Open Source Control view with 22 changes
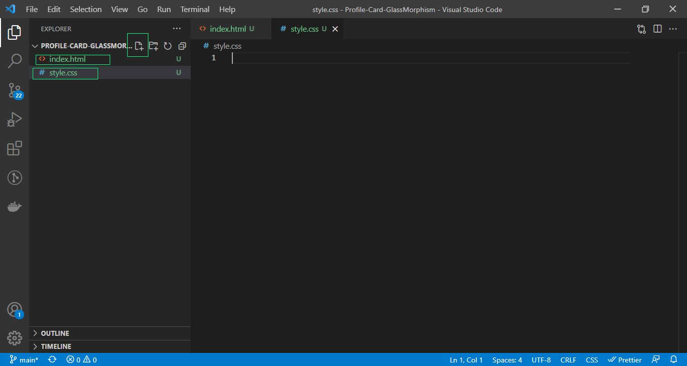Screen dimensions: 687x366 (15, 90)
